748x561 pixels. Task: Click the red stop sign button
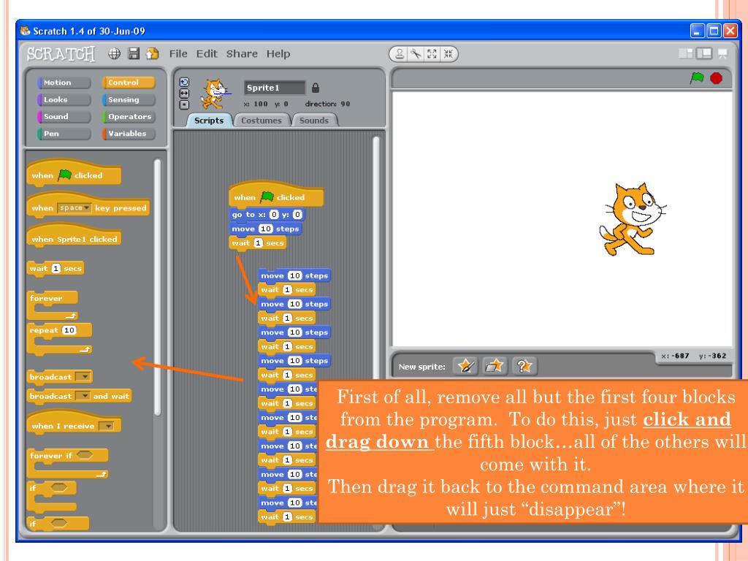coord(716,77)
